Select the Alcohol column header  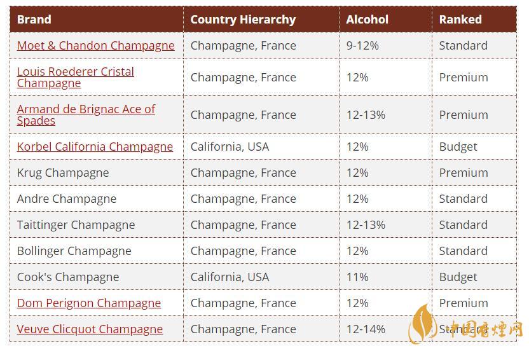pyautogui.click(x=367, y=19)
